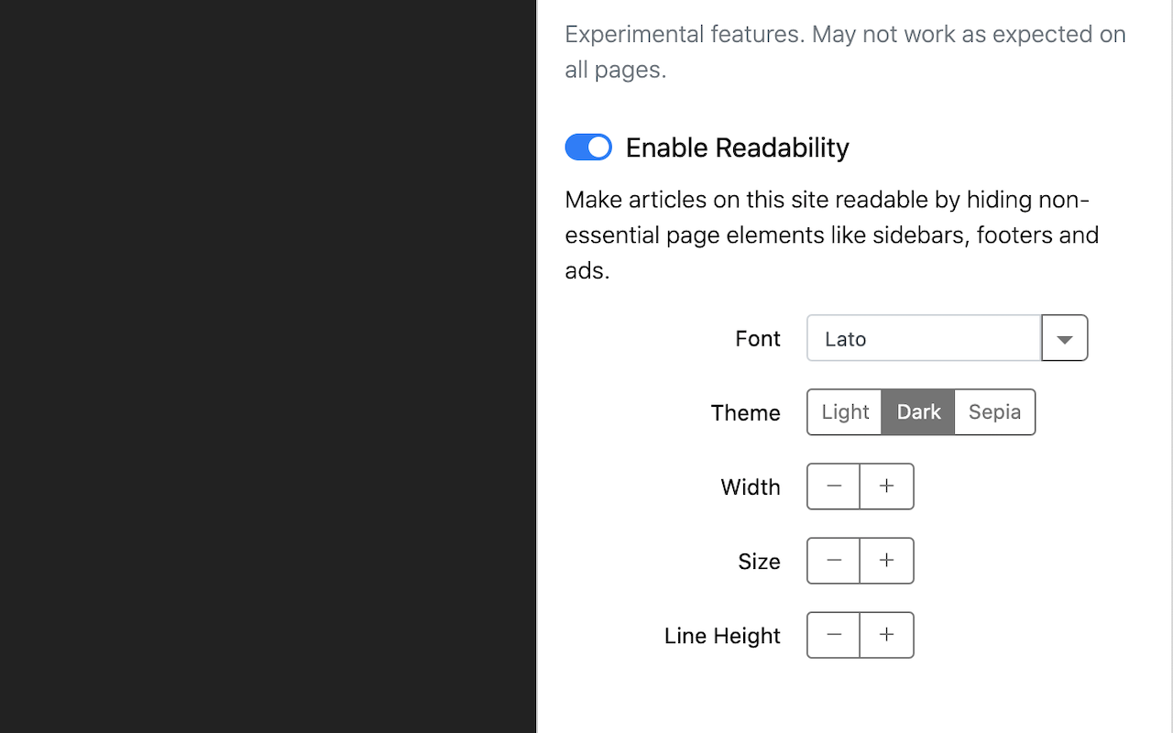The image size is (1173, 733).
Task: Decrease Line Height with the minus icon
Action: pos(834,635)
